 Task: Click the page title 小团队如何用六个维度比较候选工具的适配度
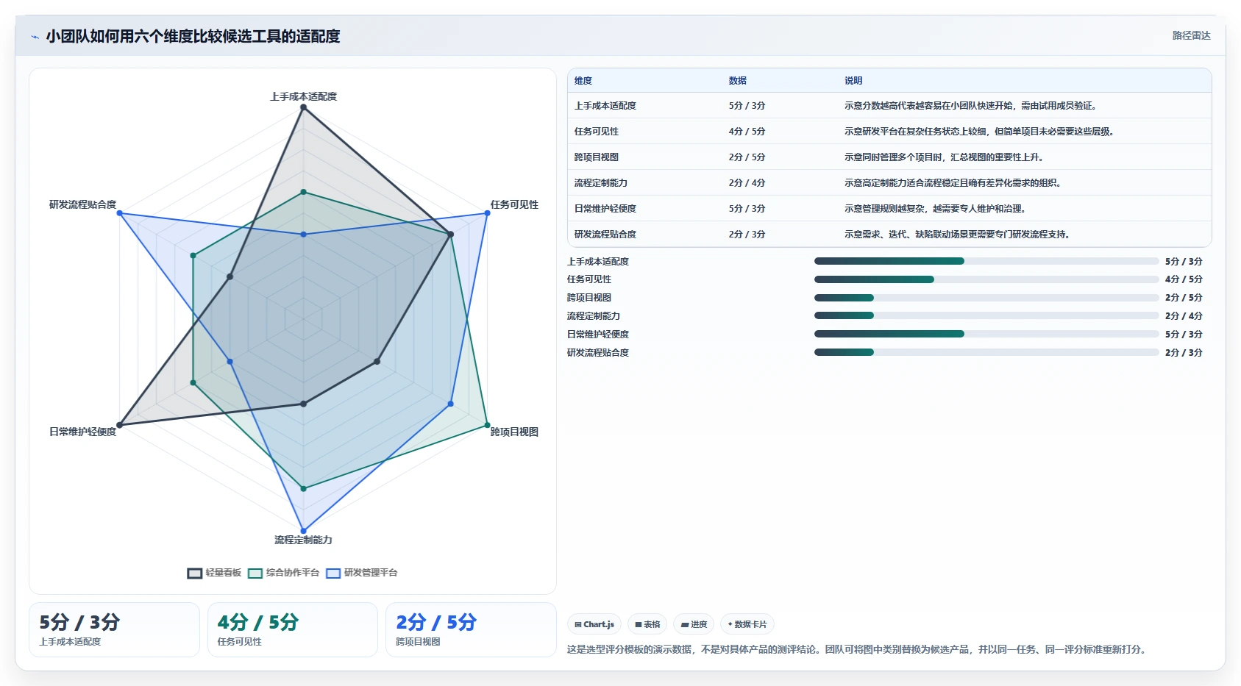(193, 36)
